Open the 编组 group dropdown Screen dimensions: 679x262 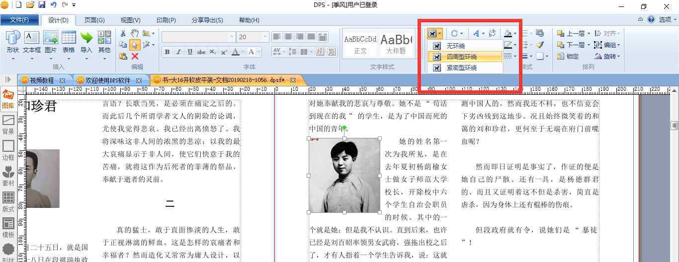tap(608, 45)
